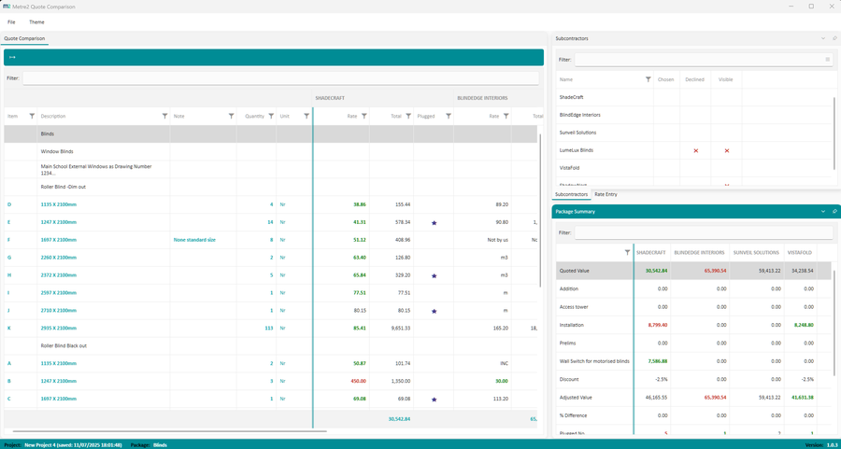Click the quote table vertical scrollbar

(x=540, y=209)
